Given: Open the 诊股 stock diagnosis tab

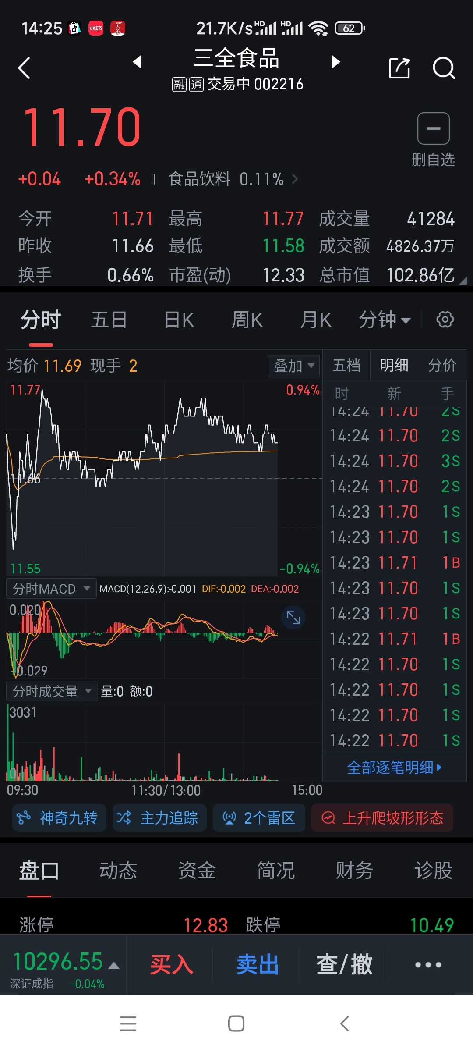Looking at the screenshot, I should (x=434, y=870).
